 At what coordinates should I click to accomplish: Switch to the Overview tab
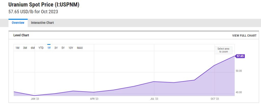[x=18, y=23]
